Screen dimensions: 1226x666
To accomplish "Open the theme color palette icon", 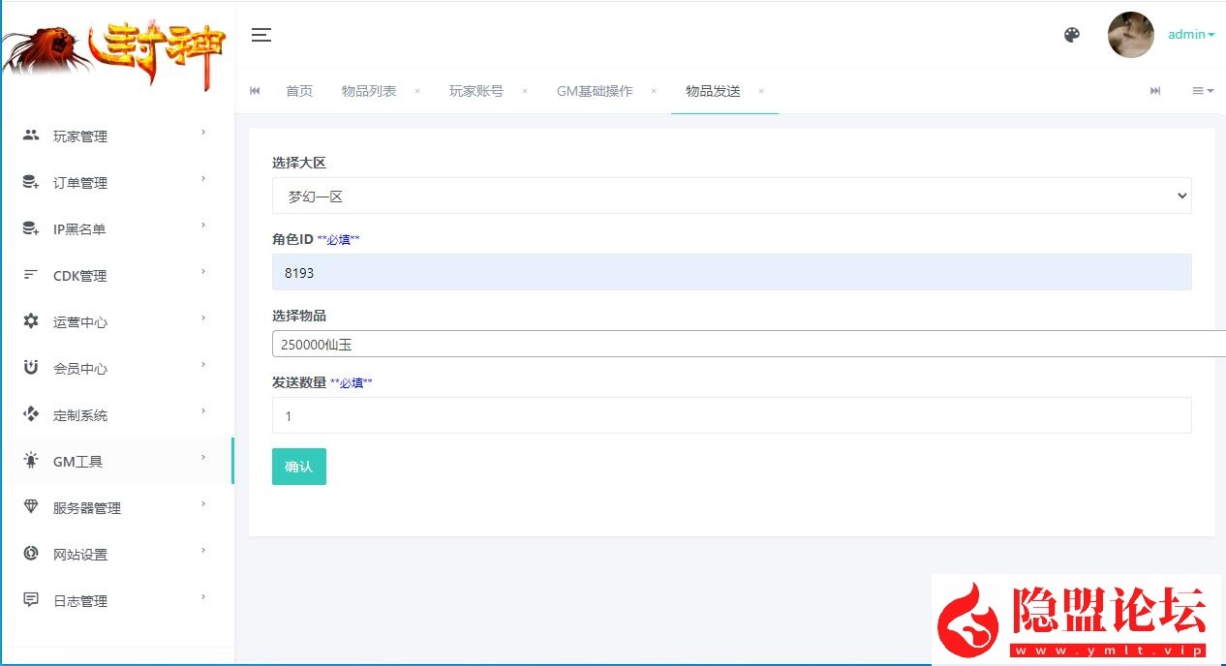I will pos(1072,35).
